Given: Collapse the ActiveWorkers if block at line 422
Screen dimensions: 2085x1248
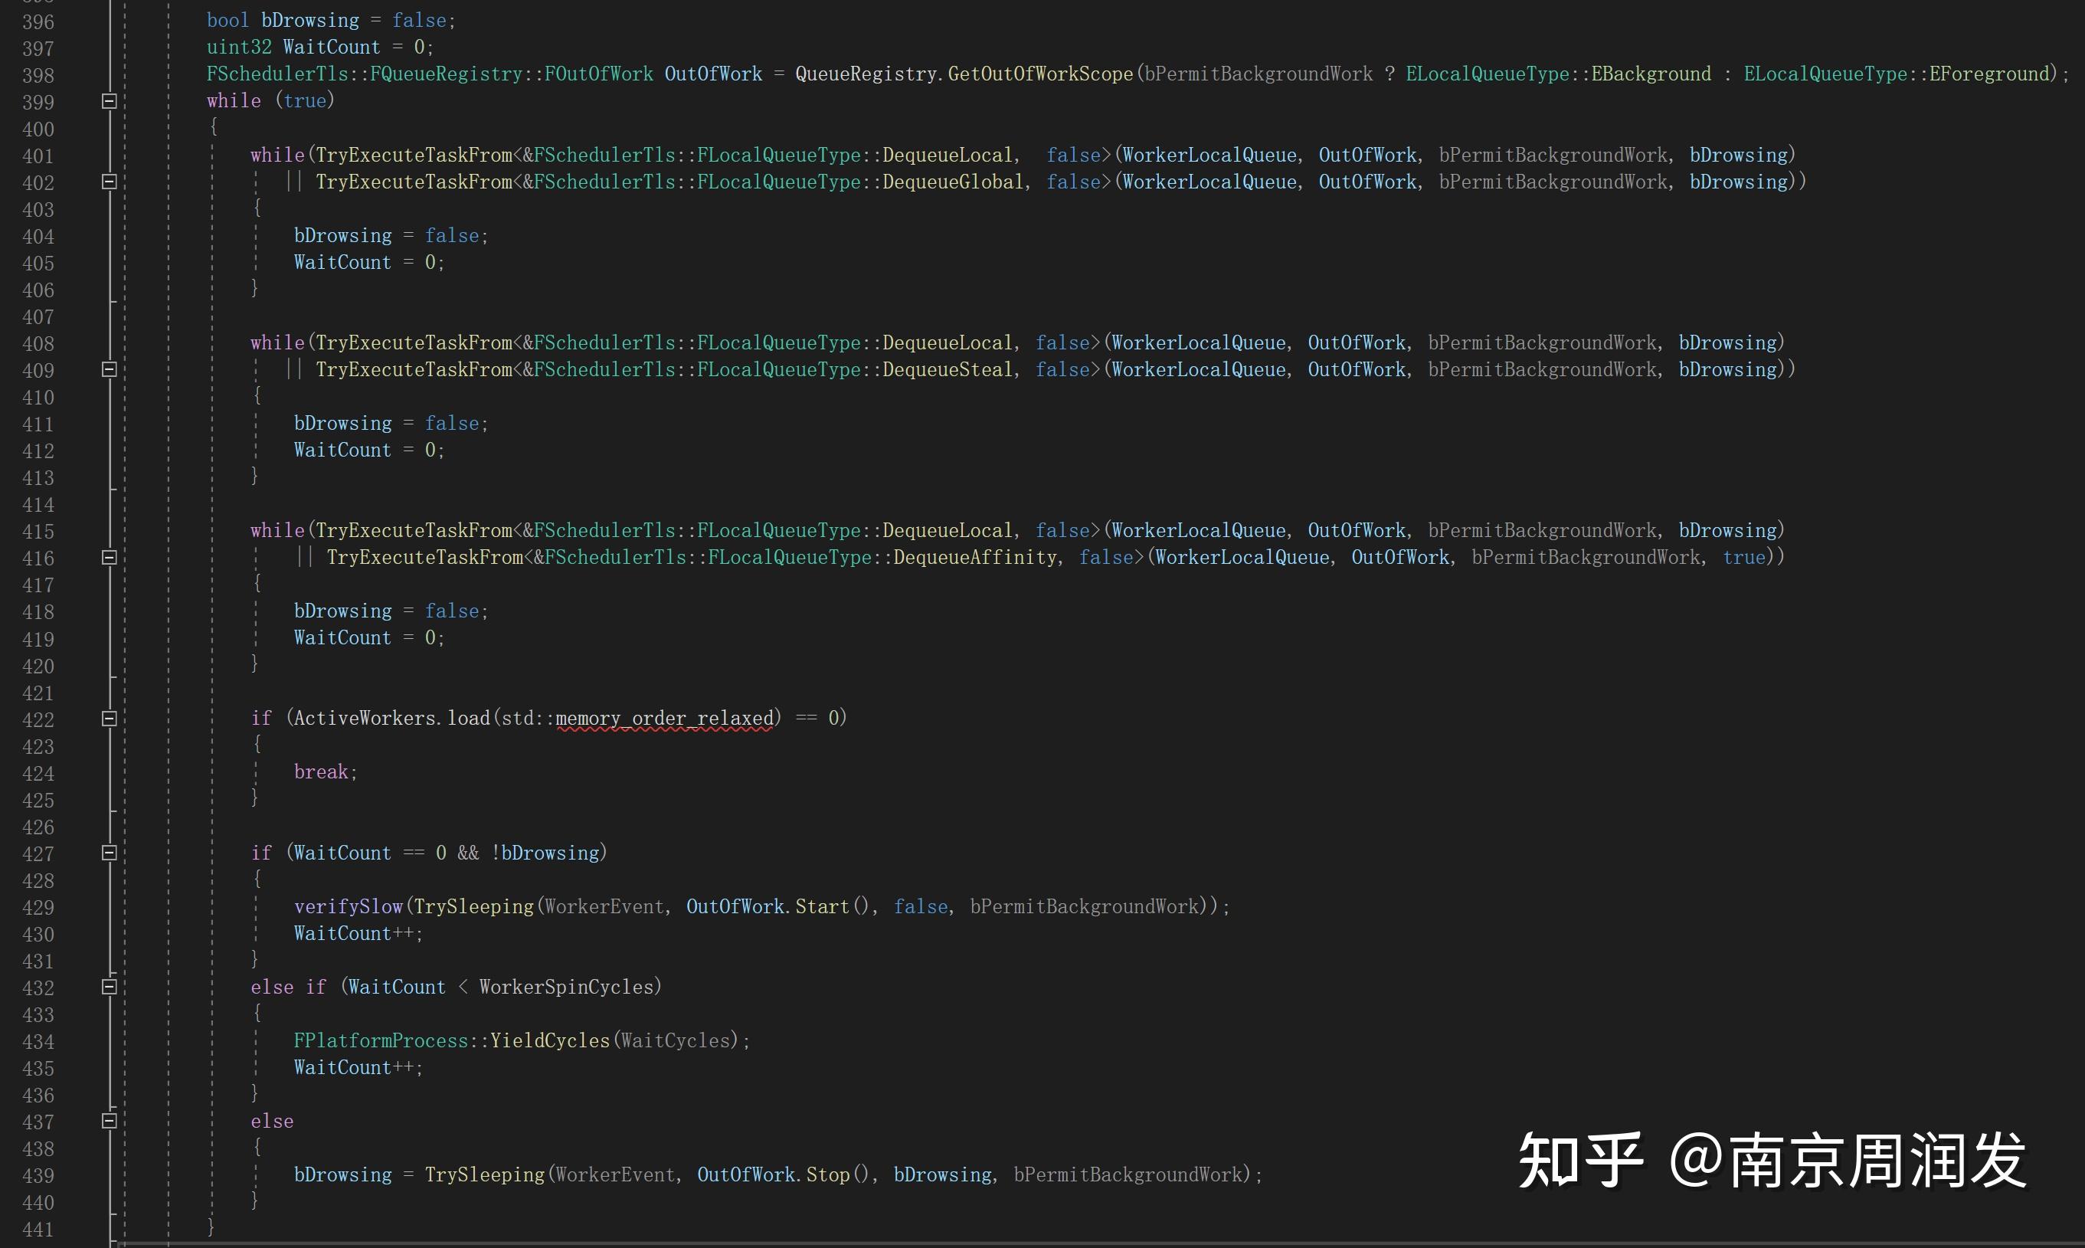Looking at the screenshot, I should pos(109,719).
